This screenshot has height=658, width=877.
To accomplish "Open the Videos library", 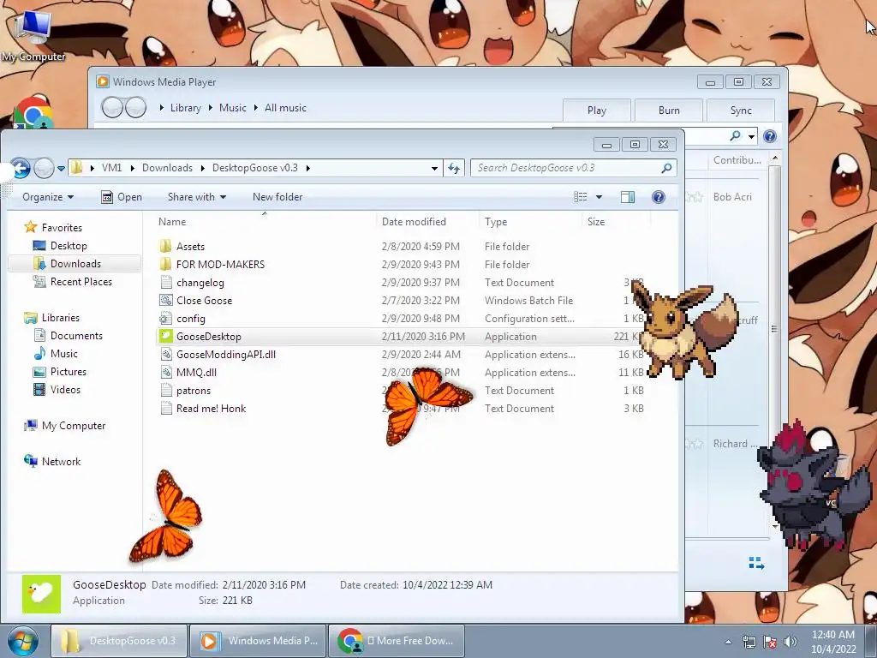I will click(65, 390).
